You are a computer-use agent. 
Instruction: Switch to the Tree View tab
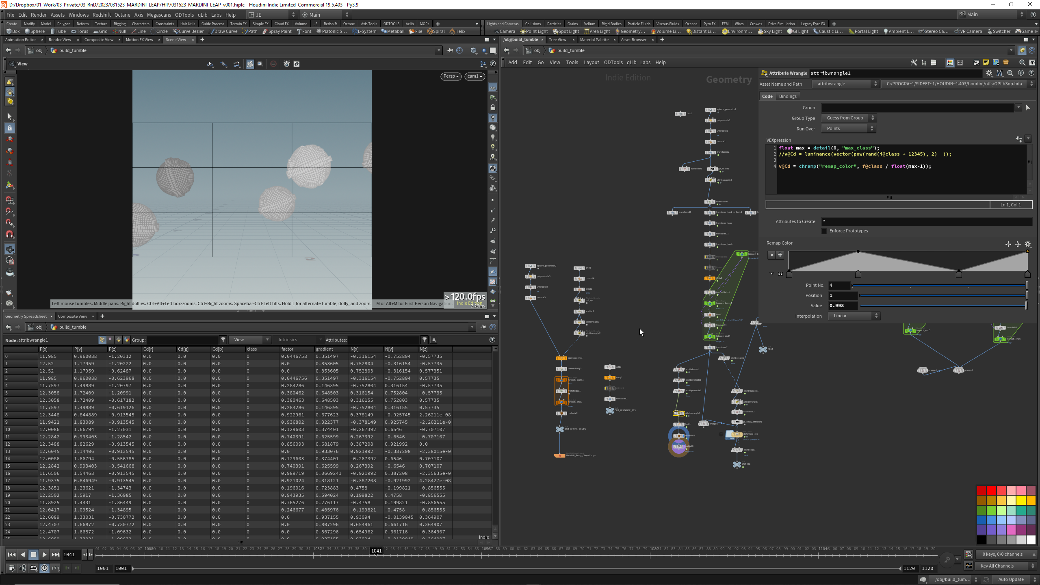557,40
